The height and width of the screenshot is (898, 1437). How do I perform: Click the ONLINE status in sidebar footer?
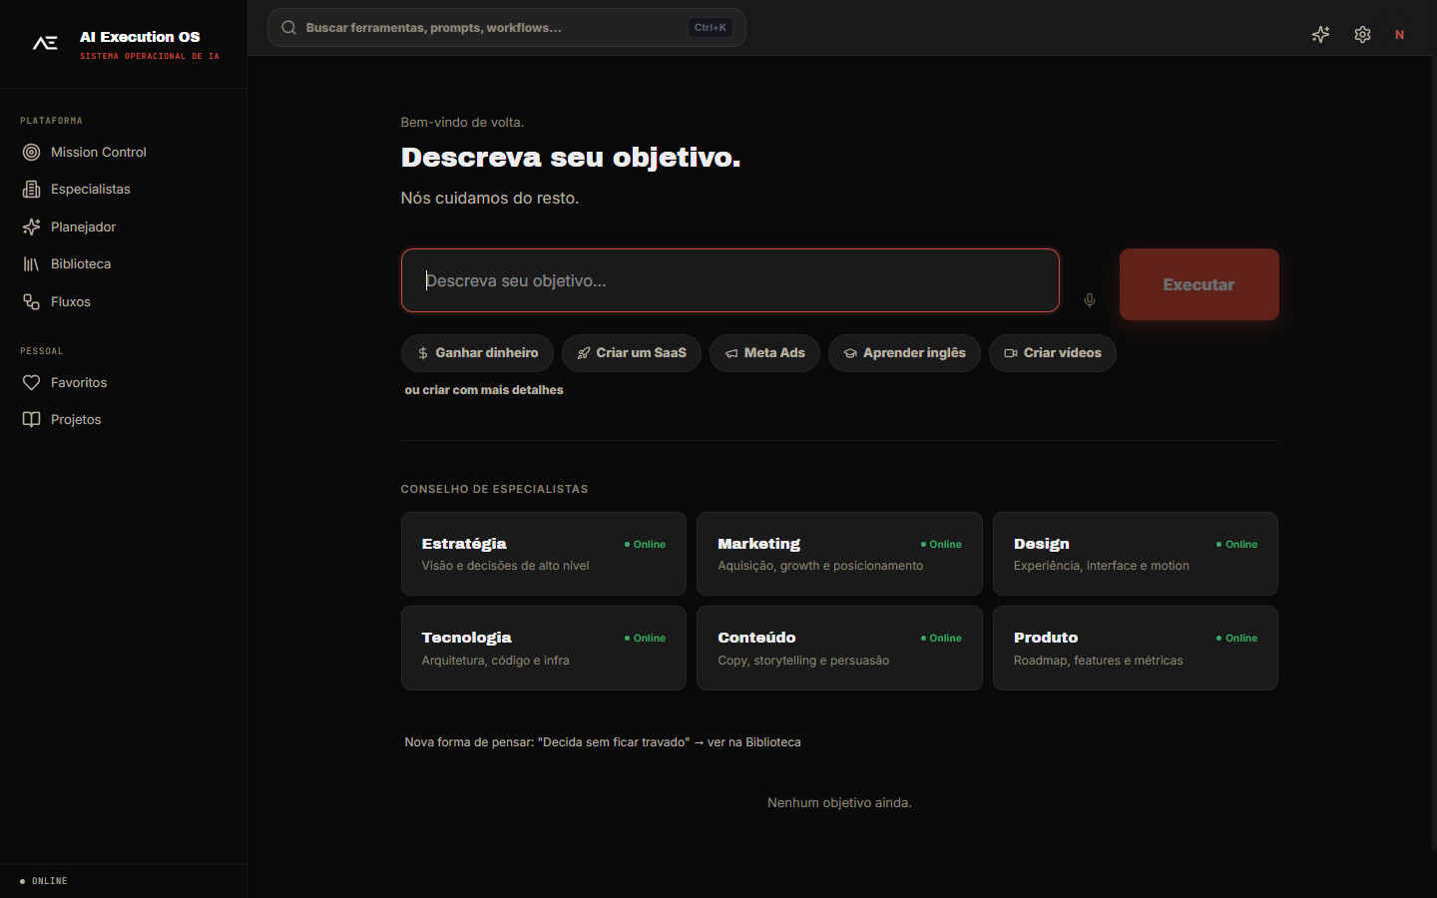44,881
